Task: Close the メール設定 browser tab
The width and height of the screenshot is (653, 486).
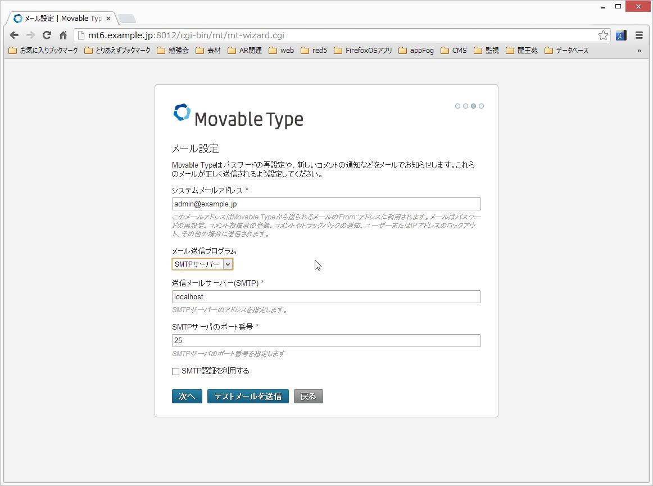Action: pyautogui.click(x=108, y=19)
